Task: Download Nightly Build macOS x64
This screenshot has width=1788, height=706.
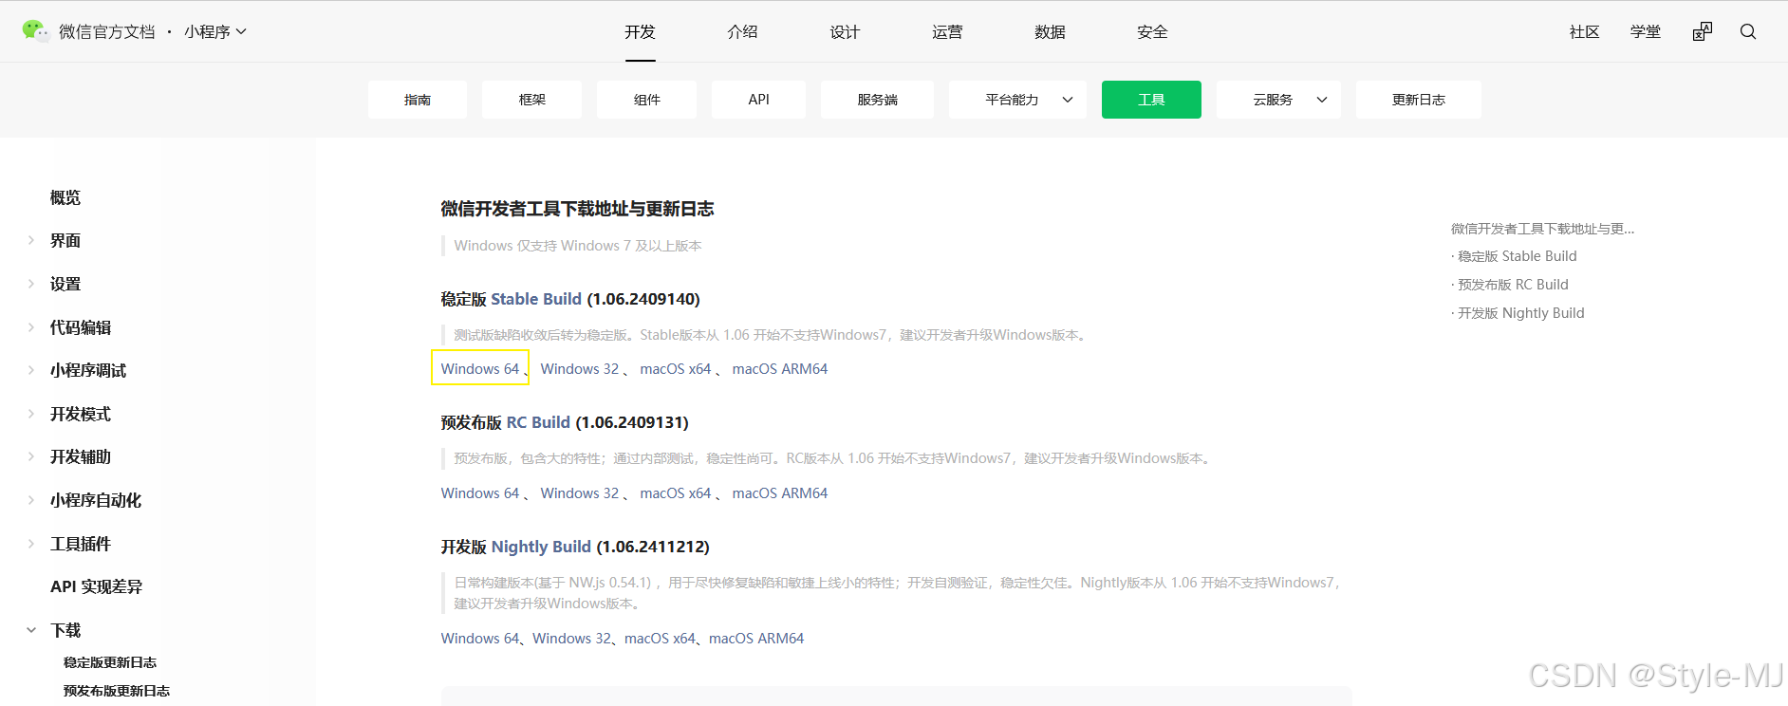Action: (x=660, y=638)
